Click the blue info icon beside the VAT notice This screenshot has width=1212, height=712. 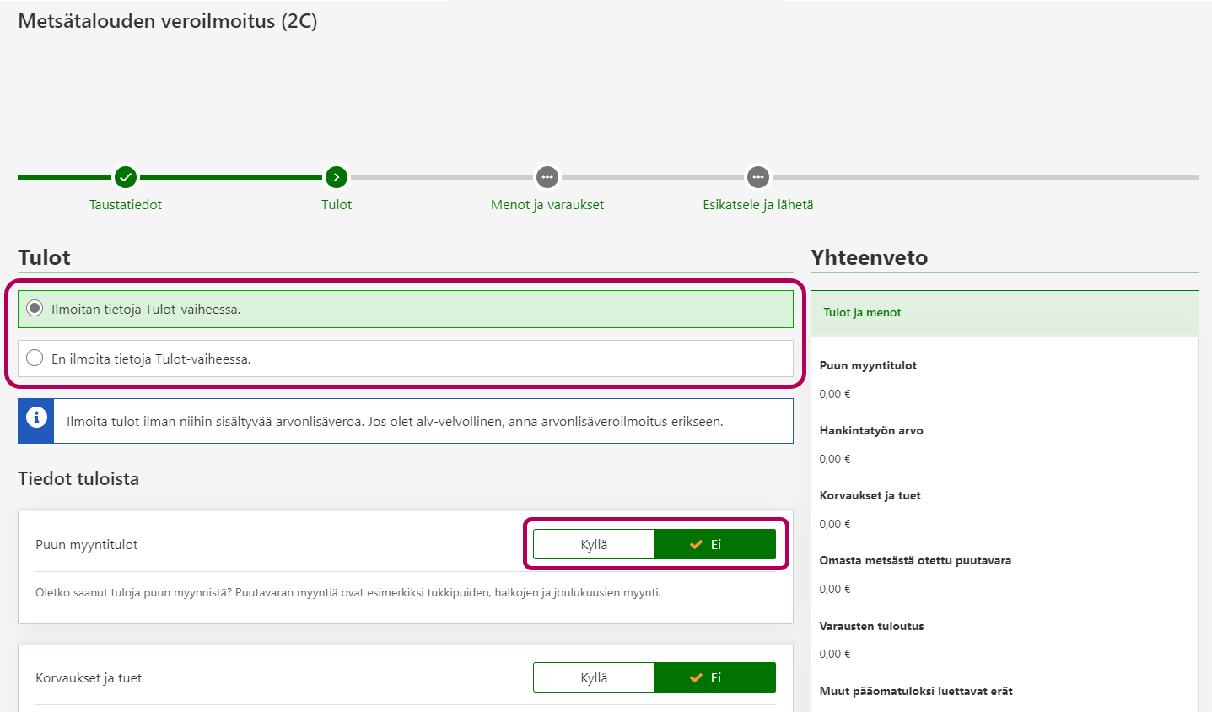[x=36, y=418]
